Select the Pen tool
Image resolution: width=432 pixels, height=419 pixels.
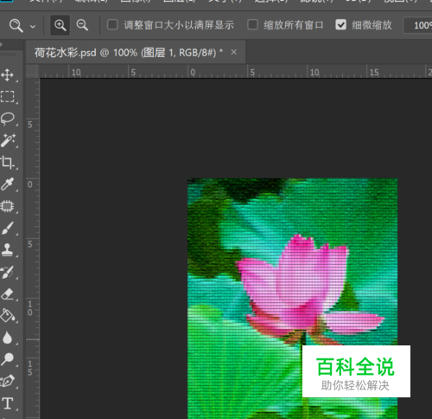[x=8, y=381]
